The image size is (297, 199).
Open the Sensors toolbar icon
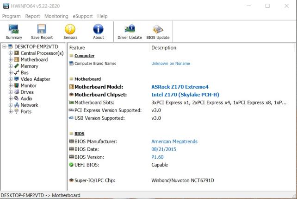(x=70, y=29)
